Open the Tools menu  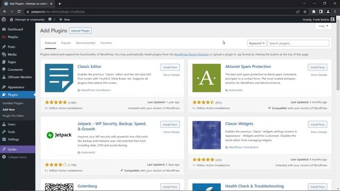pos(11,132)
